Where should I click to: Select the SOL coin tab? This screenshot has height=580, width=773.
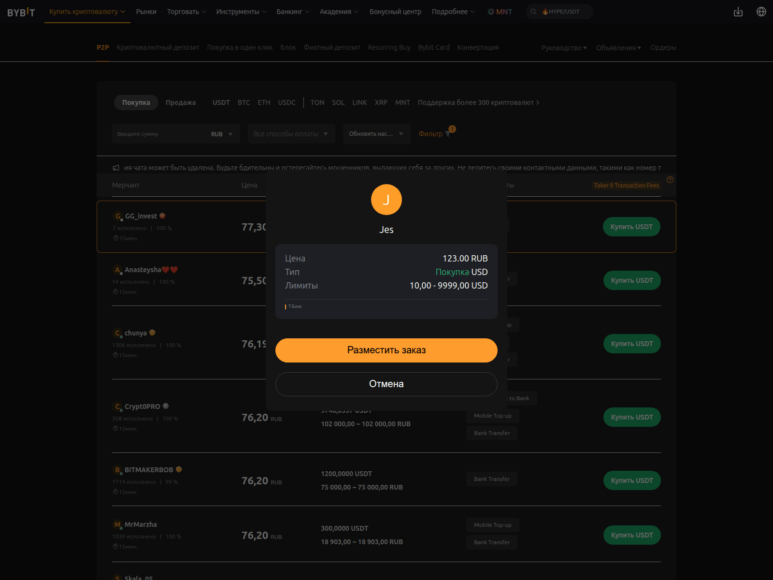[338, 102]
